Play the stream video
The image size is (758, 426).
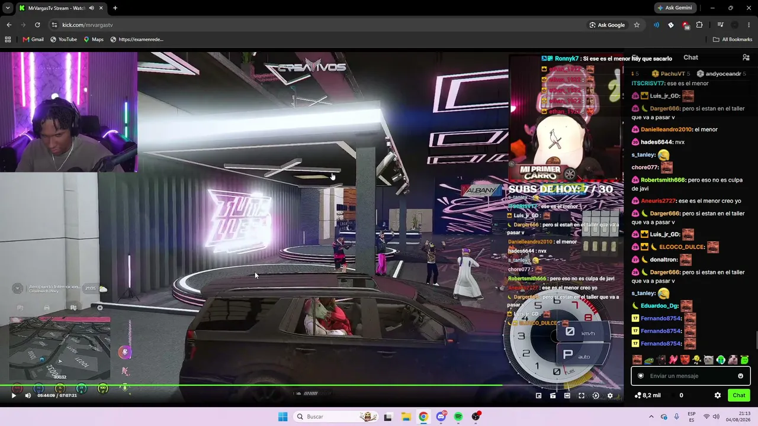click(14, 396)
